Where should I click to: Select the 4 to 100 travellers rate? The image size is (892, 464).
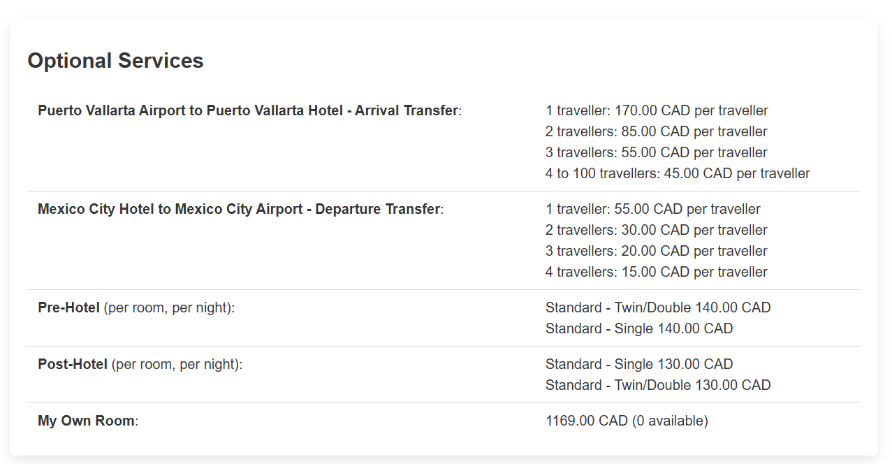677,173
